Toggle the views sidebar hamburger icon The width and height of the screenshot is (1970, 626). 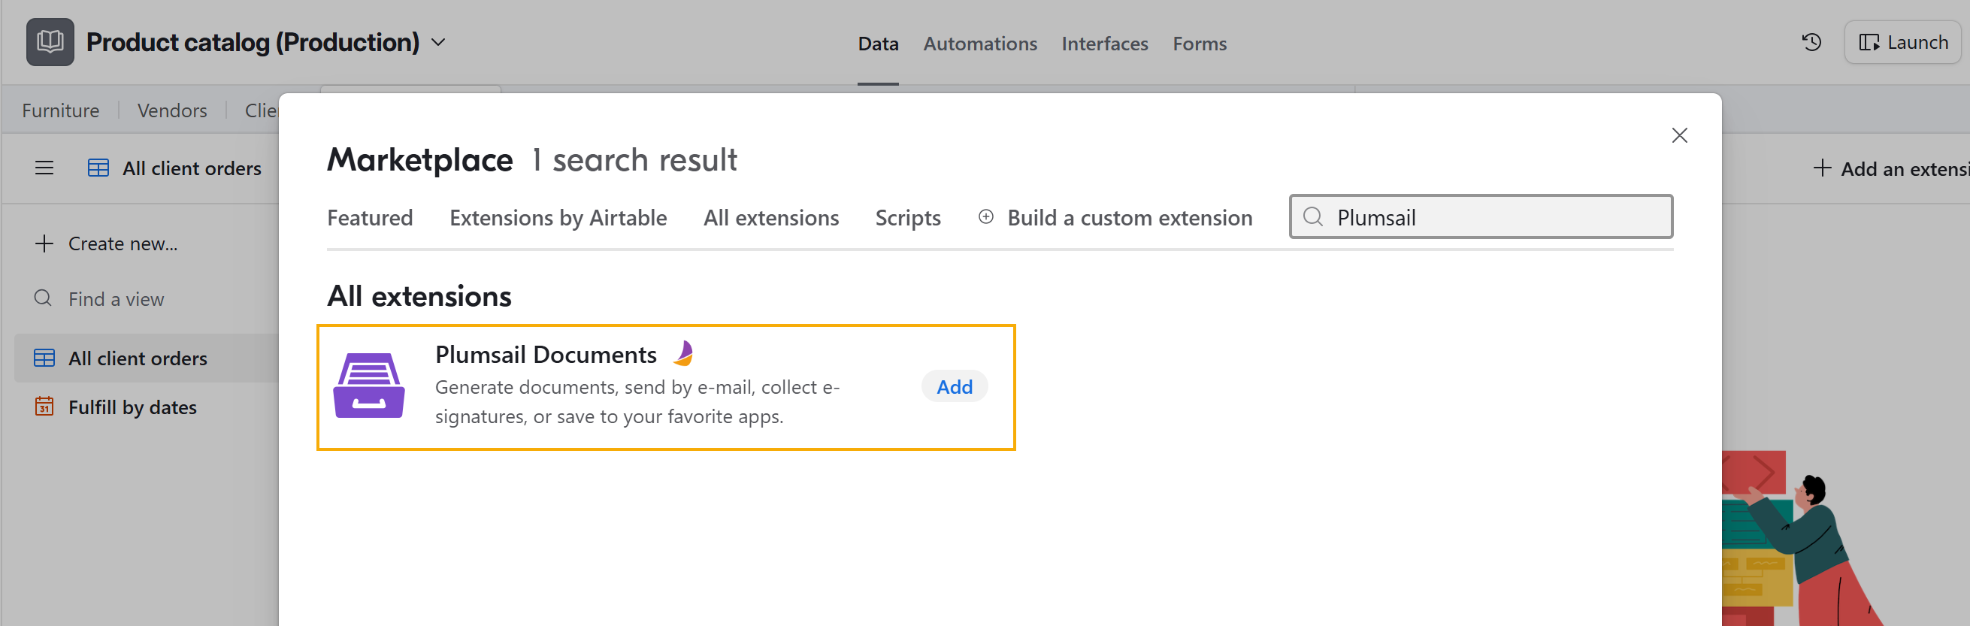(x=44, y=168)
